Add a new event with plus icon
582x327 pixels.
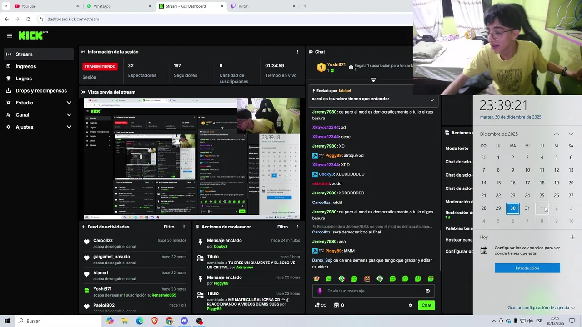(x=572, y=237)
